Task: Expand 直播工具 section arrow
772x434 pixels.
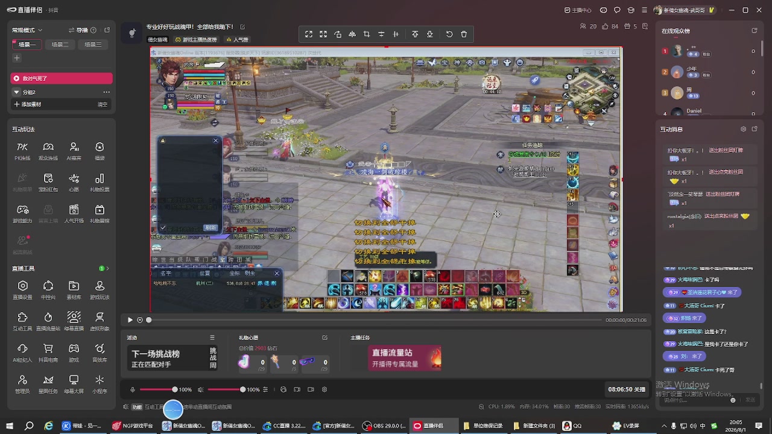Action: point(107,268)
